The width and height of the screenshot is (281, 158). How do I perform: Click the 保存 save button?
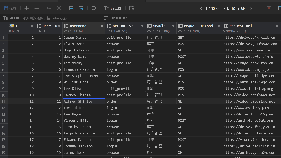[x=10, y=8]
